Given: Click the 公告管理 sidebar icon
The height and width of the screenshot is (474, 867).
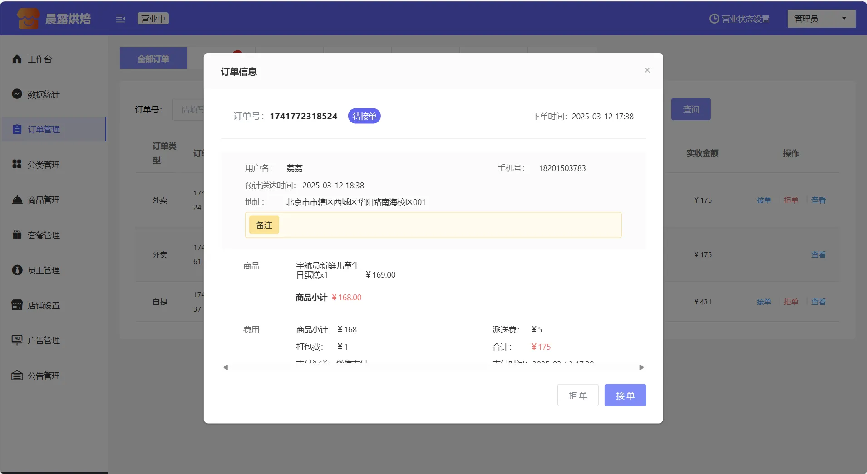Looking at the screenshot, I should tap(17, 375).
